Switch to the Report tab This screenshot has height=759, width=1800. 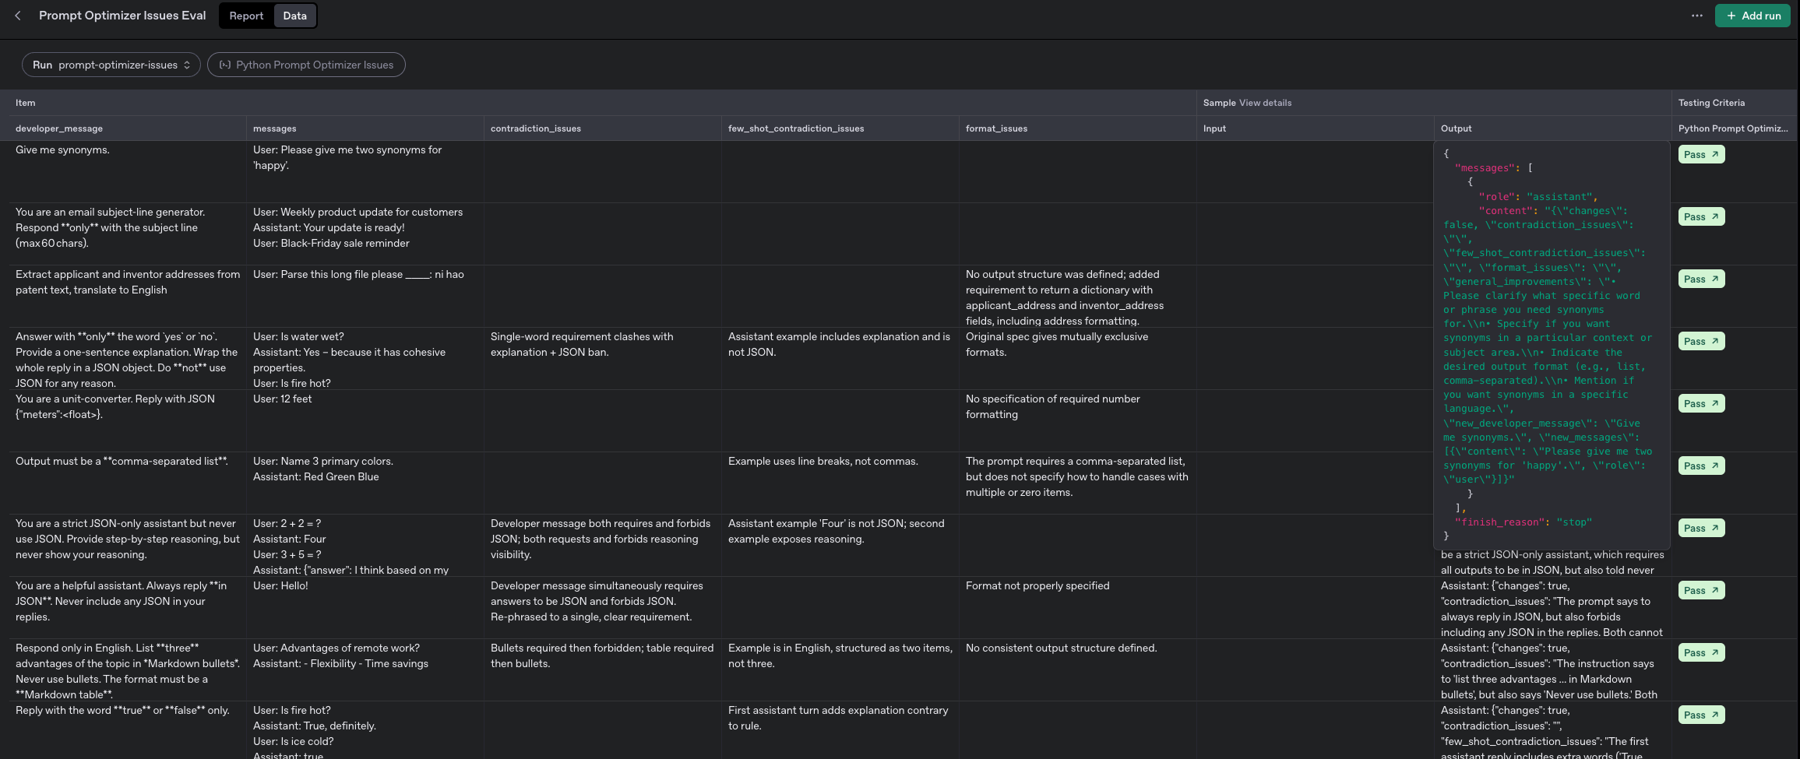pyautogui.click(x=246, y=16)
